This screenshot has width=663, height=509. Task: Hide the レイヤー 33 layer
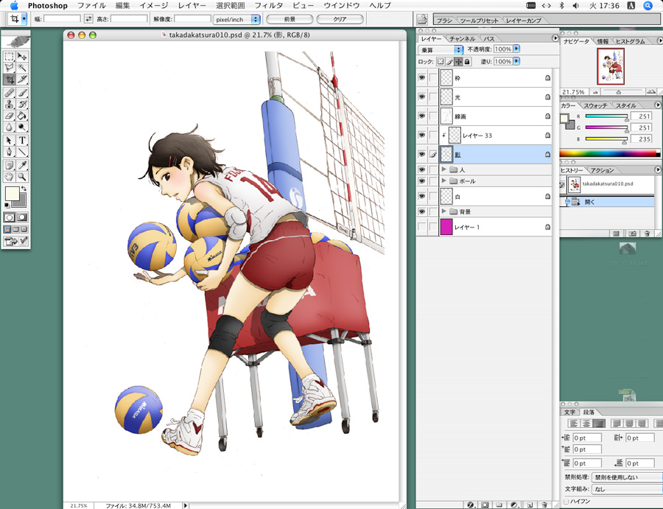coord(421,135)
